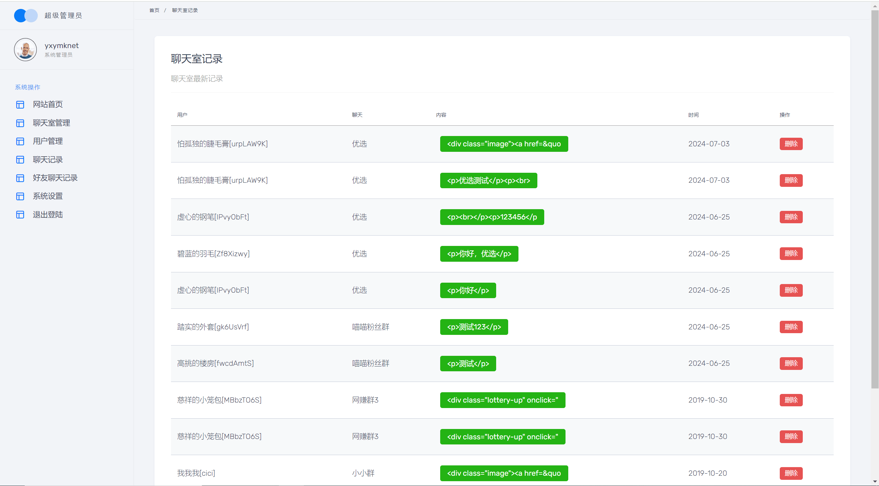
Task: Go to 首页 breadcrumb link
Action: [x=154, y=10]
